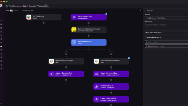Viewport: 188px width, 106px height.
Task: Click the JS icon on Determine Retro Hunt Results
Action: (x=74, y=30)
